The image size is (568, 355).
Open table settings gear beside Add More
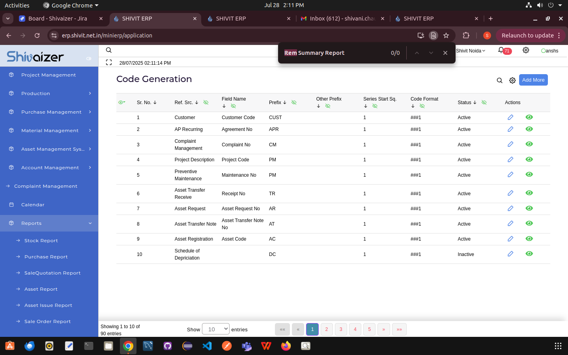click(512, 80)
